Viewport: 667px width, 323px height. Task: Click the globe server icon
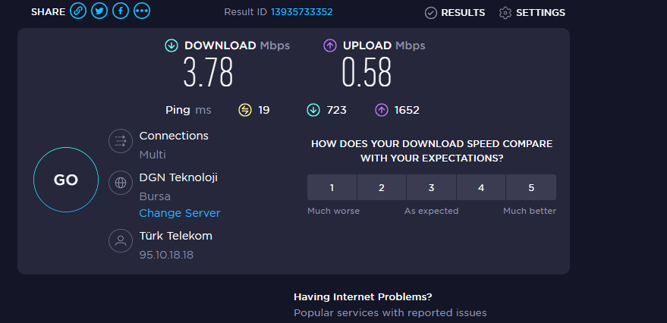tap(120, 183)
